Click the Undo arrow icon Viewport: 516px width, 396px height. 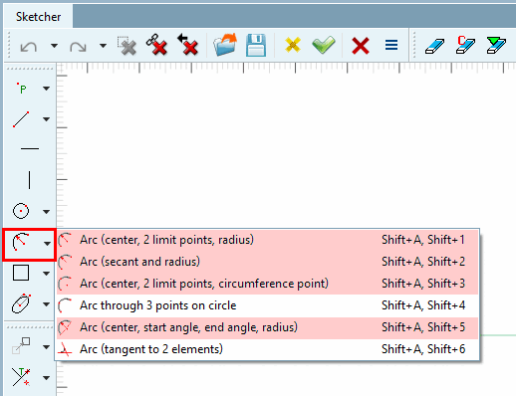point(29,47)
